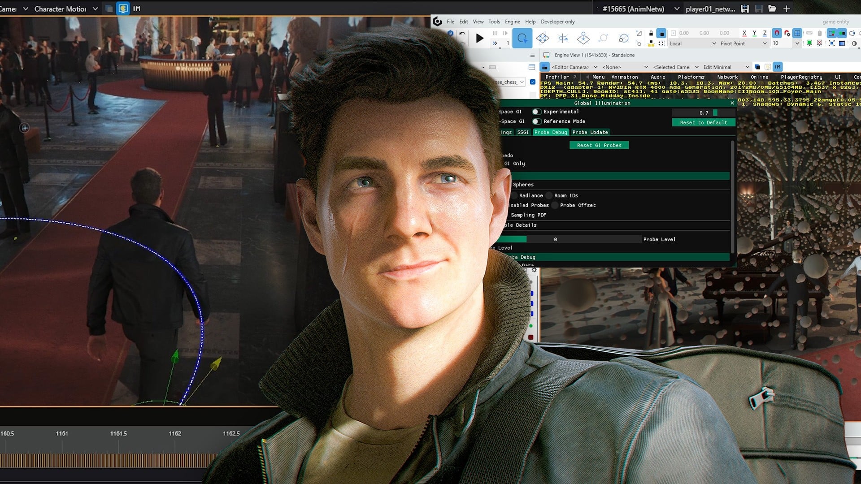Screen dimensions: 861x484
Task: Click the padlock lock-selection icon
Action: pos(651,33)
